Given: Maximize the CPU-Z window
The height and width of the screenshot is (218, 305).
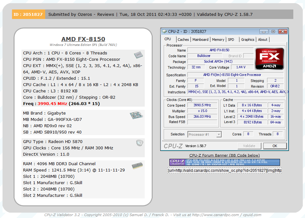Looking at the screenshot, I should 273,32.
